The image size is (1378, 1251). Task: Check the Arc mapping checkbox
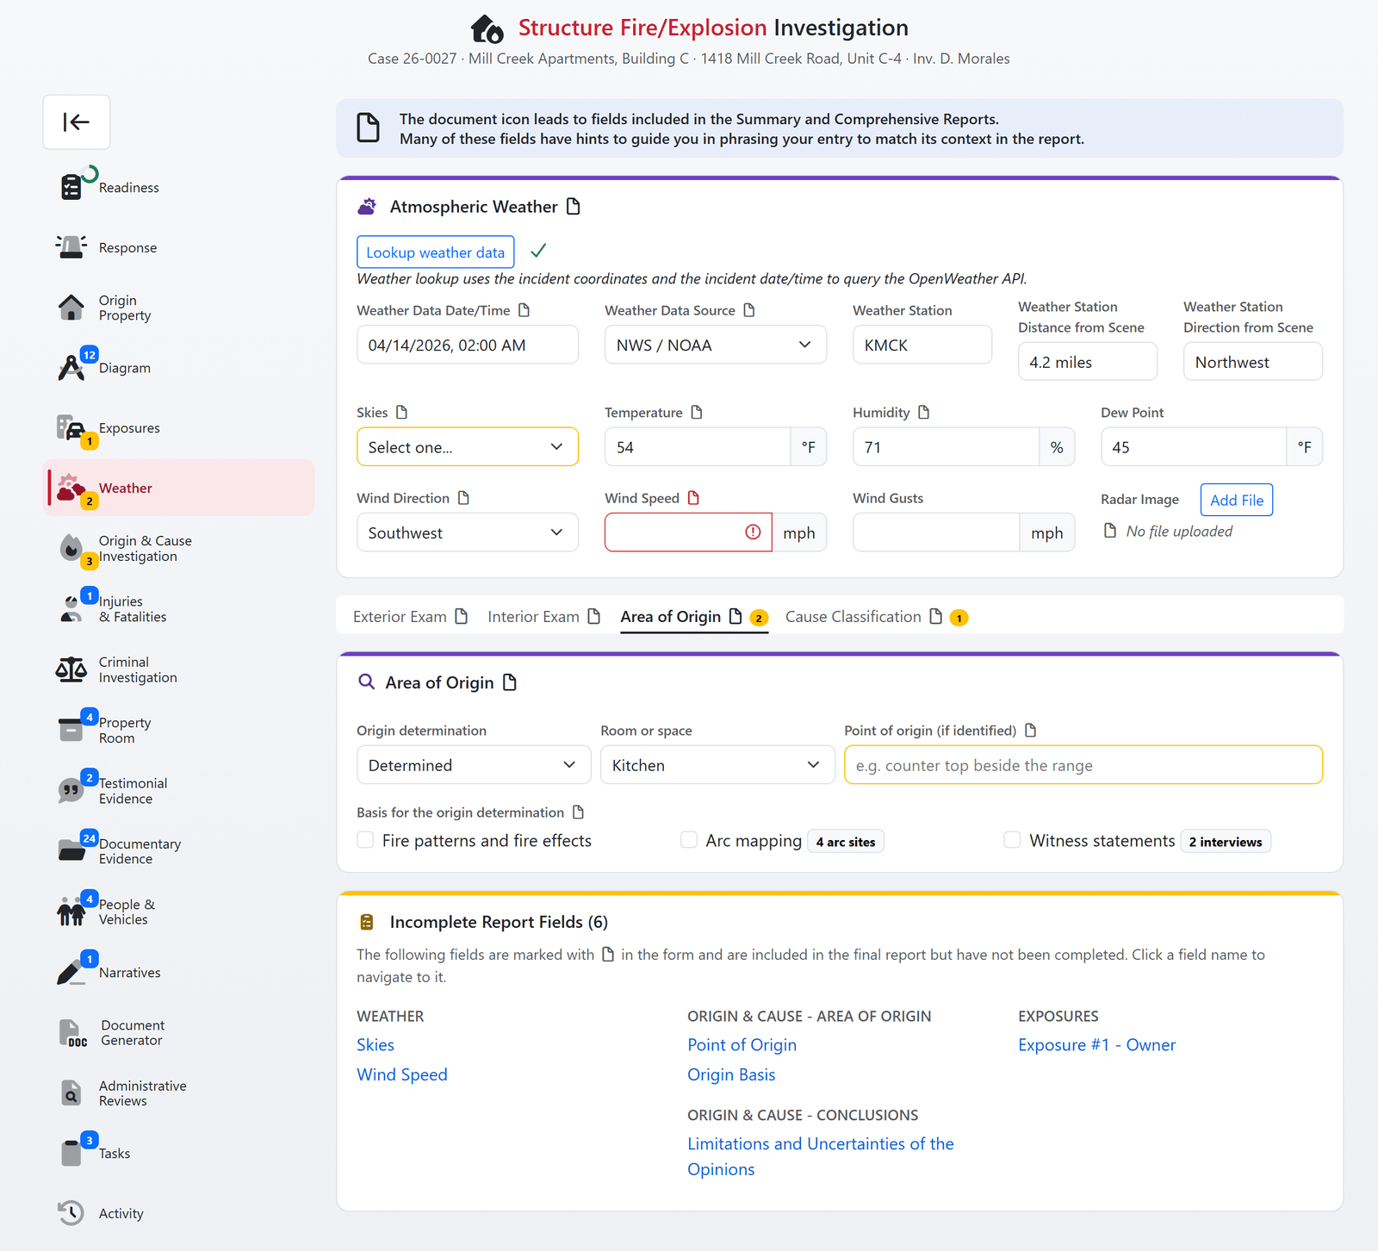coord(689,840)
